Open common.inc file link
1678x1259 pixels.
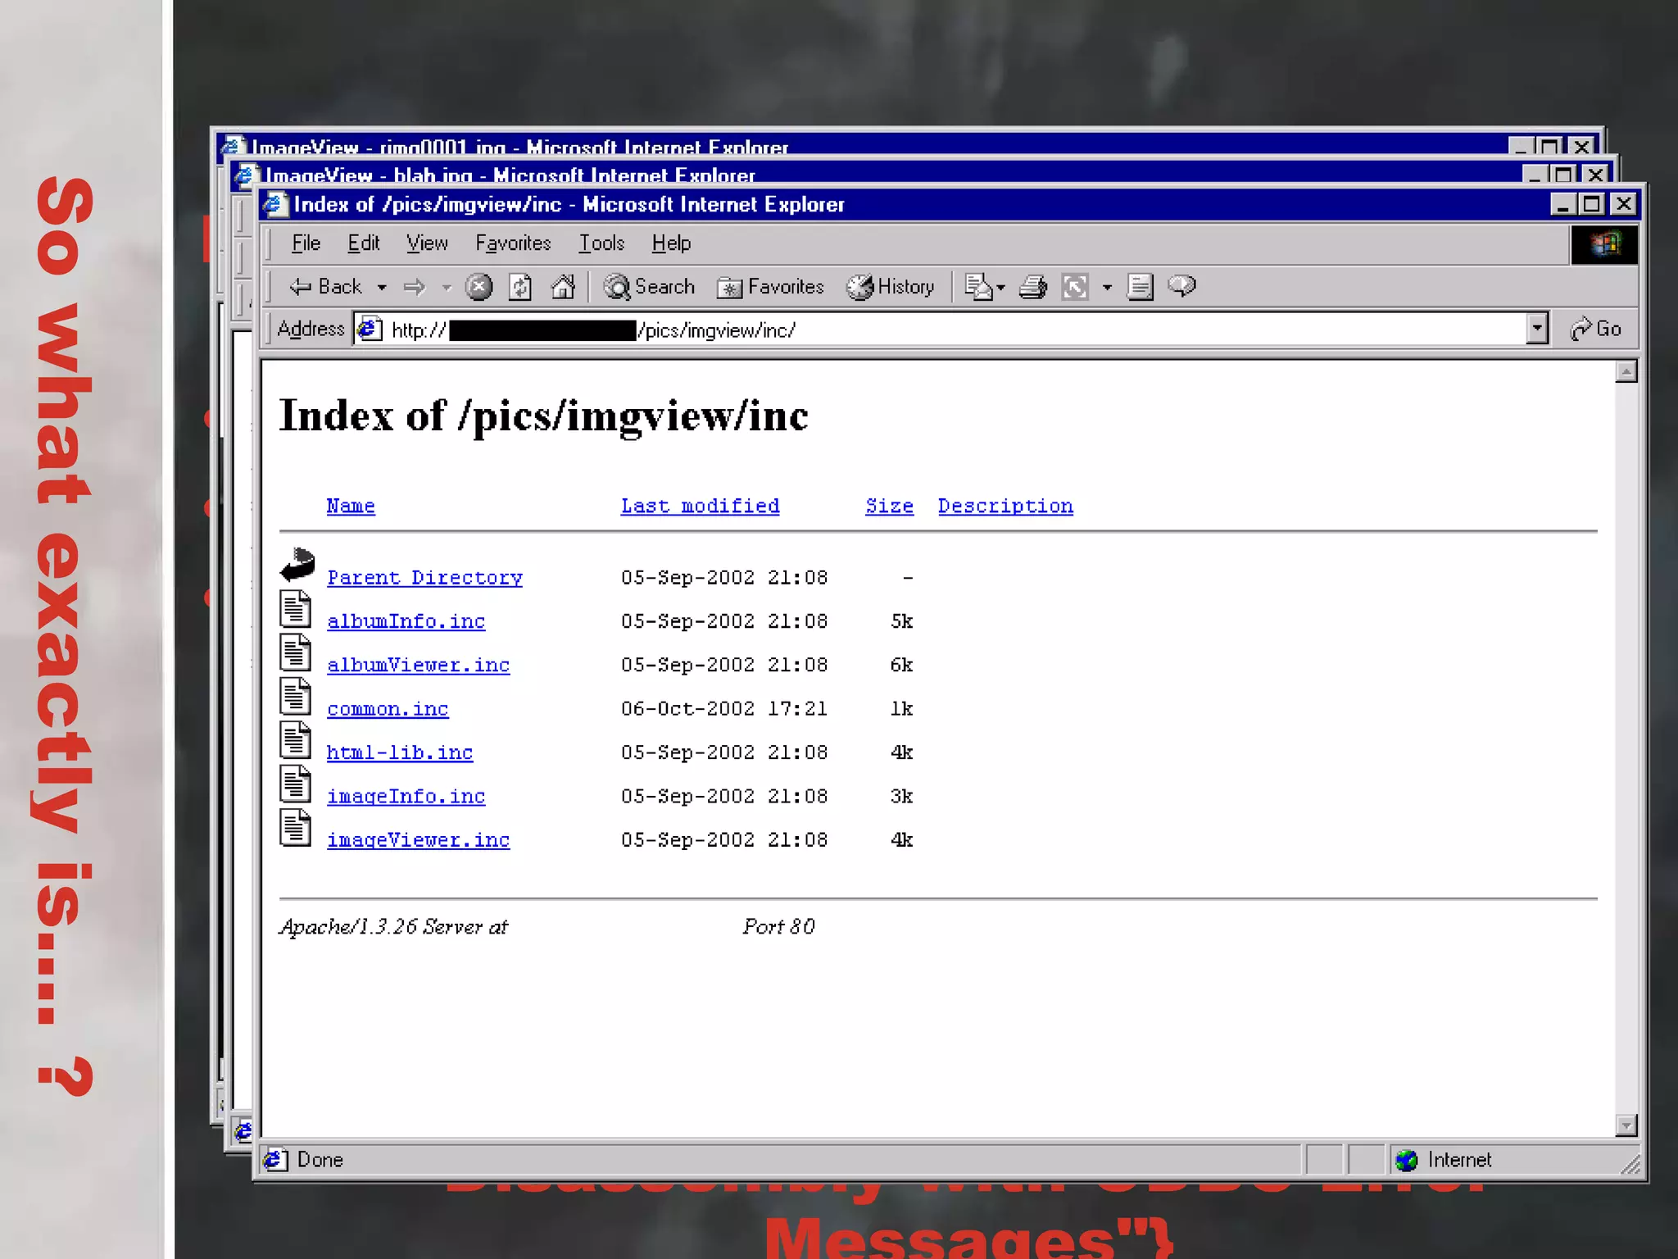pyautogui.click(x=388, y=708)
